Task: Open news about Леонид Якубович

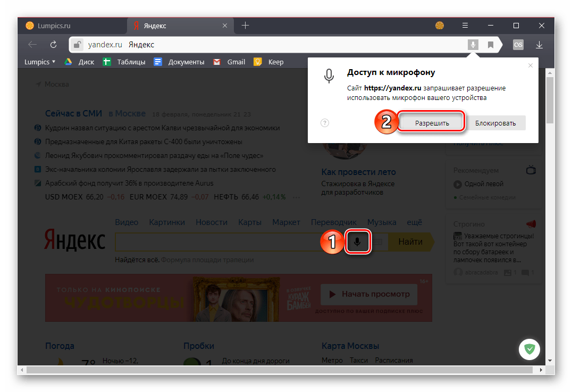Action: point(154,155)
